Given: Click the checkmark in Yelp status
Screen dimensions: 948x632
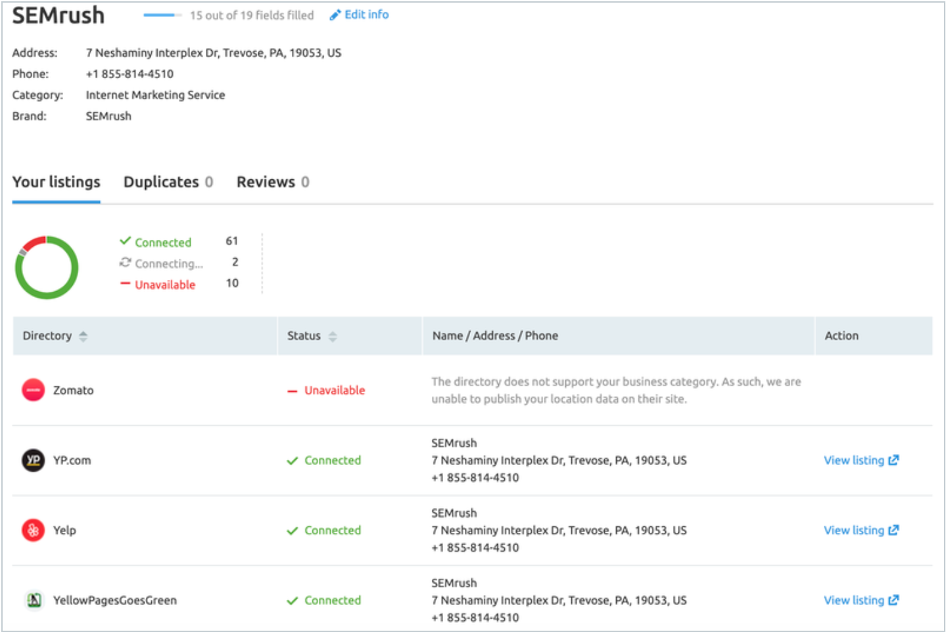Looking at the screenshot, I should pyautogui.click(x=293, y=531).
